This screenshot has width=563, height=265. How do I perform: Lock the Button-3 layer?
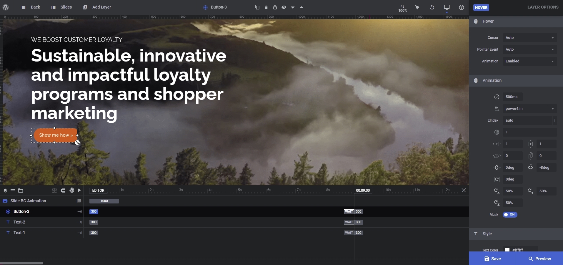tap(275, 7)
